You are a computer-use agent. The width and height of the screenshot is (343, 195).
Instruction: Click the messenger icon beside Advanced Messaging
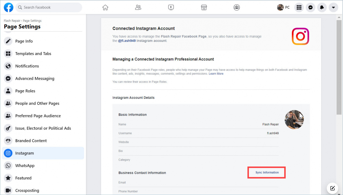[x=8, y=78]
